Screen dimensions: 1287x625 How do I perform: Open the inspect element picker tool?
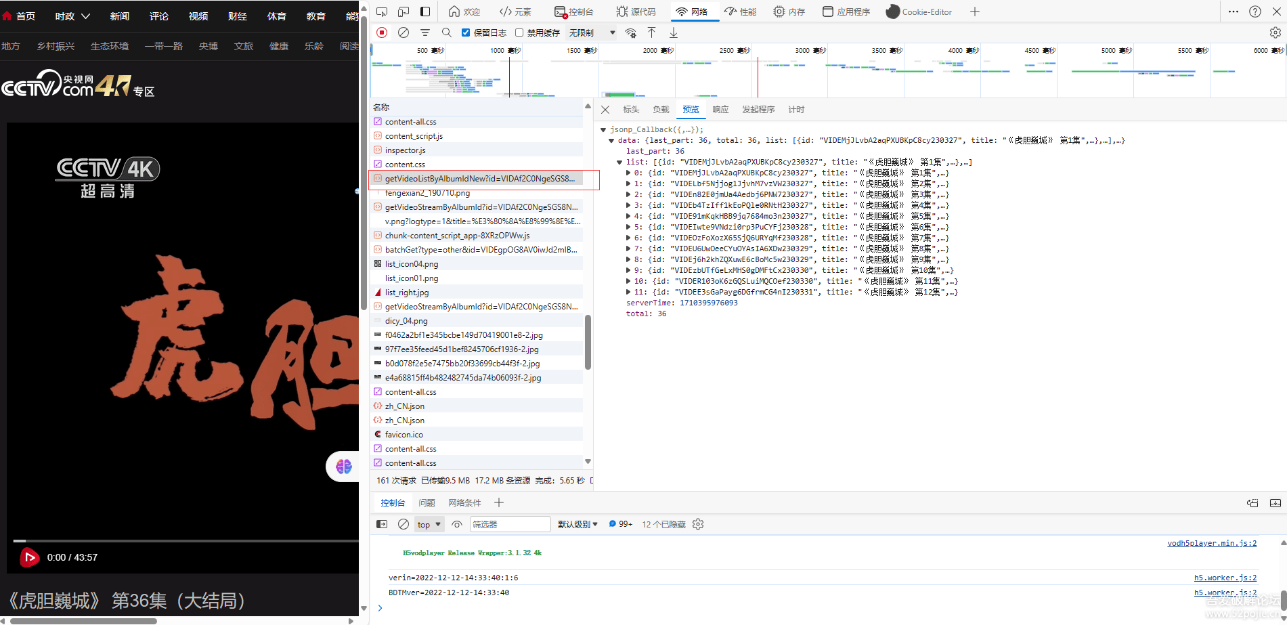(382, 12)
